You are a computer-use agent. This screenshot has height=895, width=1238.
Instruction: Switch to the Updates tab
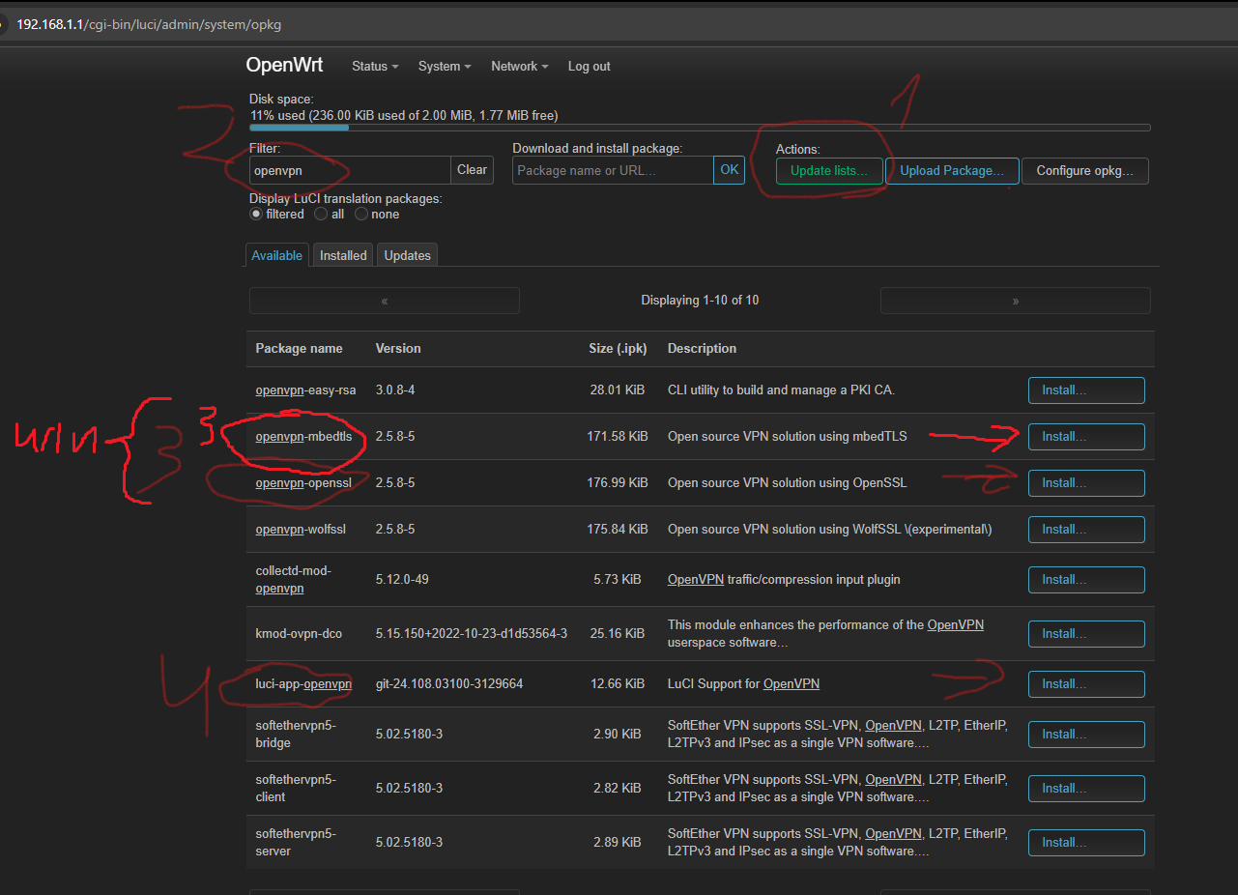click(406, 254)
